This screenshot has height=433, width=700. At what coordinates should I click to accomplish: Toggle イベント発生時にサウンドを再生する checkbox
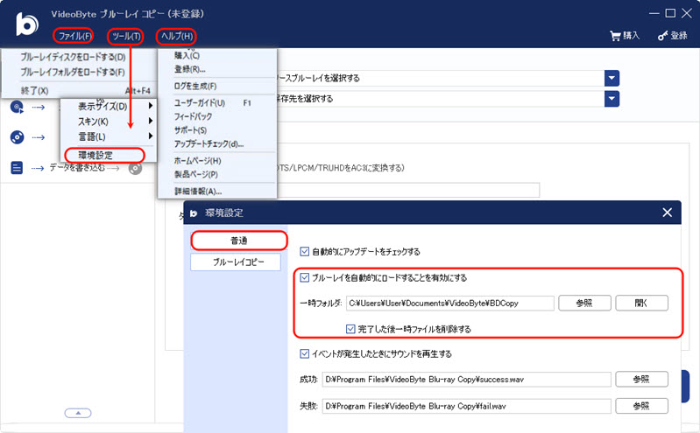point(305,354)
